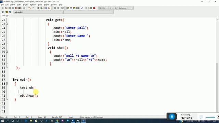Open the Project menu
This screenshot has width=219, height=123.
(x=26, y=5)
